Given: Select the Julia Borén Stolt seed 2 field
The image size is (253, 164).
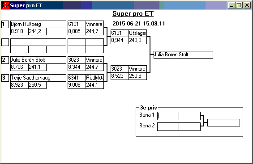Looking at the screenshot, I should 38,60.
